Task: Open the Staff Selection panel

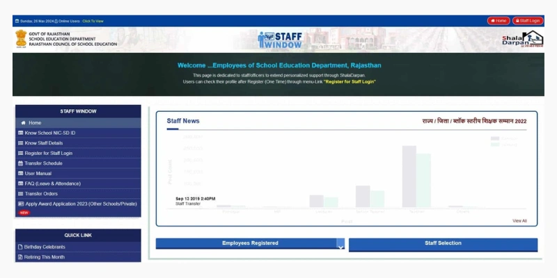Action: click(443, 243)
